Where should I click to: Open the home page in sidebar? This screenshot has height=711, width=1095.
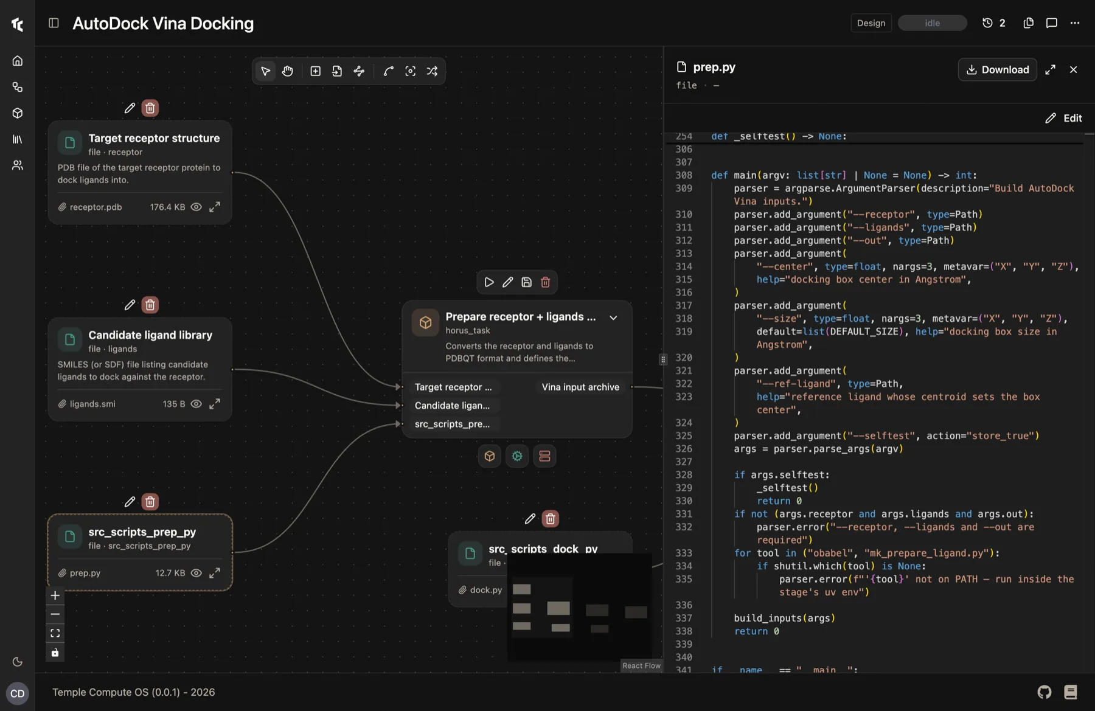point(18,61)
